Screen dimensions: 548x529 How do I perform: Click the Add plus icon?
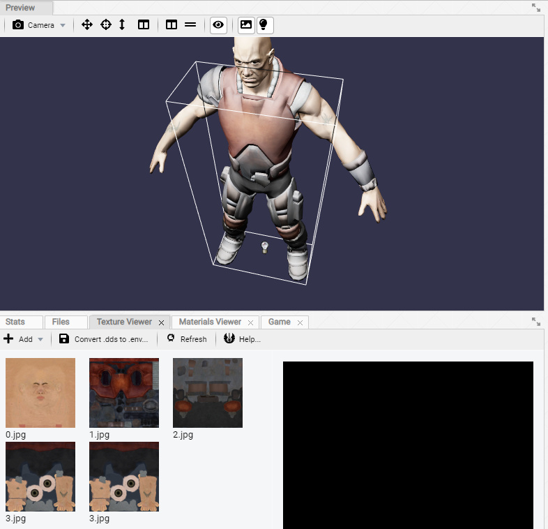click(8, 338)
